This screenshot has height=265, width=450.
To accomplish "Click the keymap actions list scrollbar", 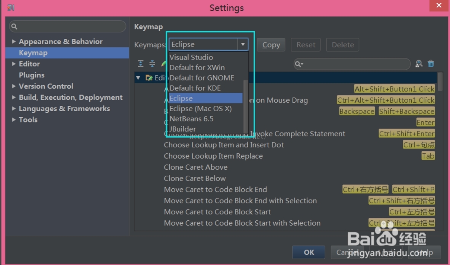I will (x=440, y=82).
